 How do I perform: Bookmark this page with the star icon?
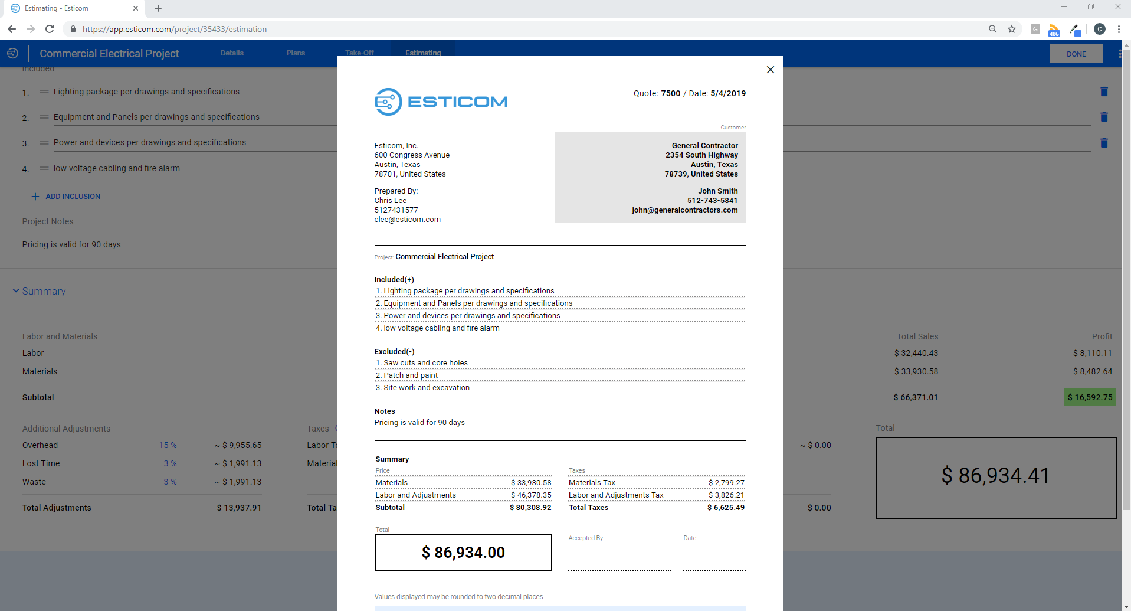[1012, 28]
